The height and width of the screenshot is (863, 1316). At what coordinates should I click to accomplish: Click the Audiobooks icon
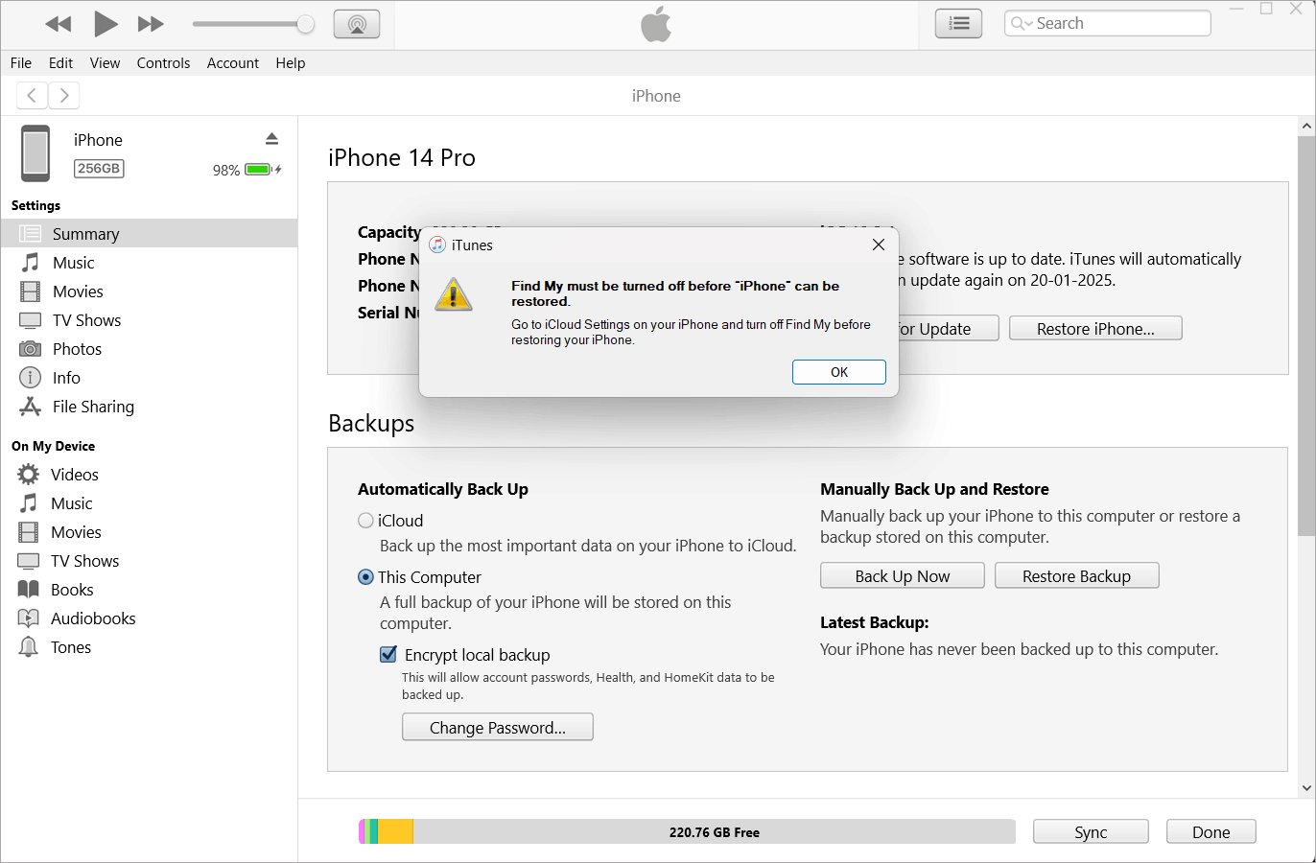pyautogui.click(x=29, y=618)
